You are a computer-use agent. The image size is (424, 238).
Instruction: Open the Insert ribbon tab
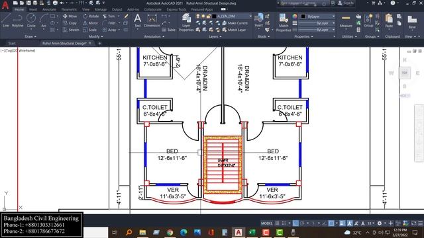(33, 9)
